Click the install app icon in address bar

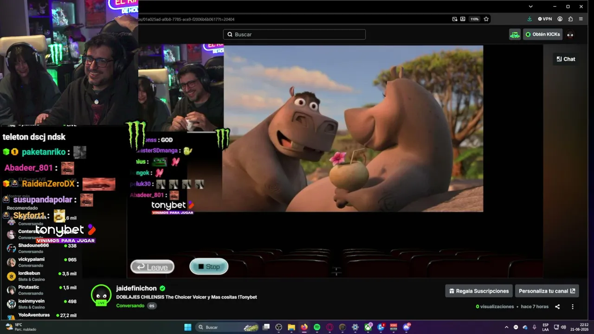click(x=463, y=19)
